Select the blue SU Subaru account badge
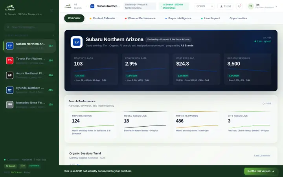 (x=10, y=46)
